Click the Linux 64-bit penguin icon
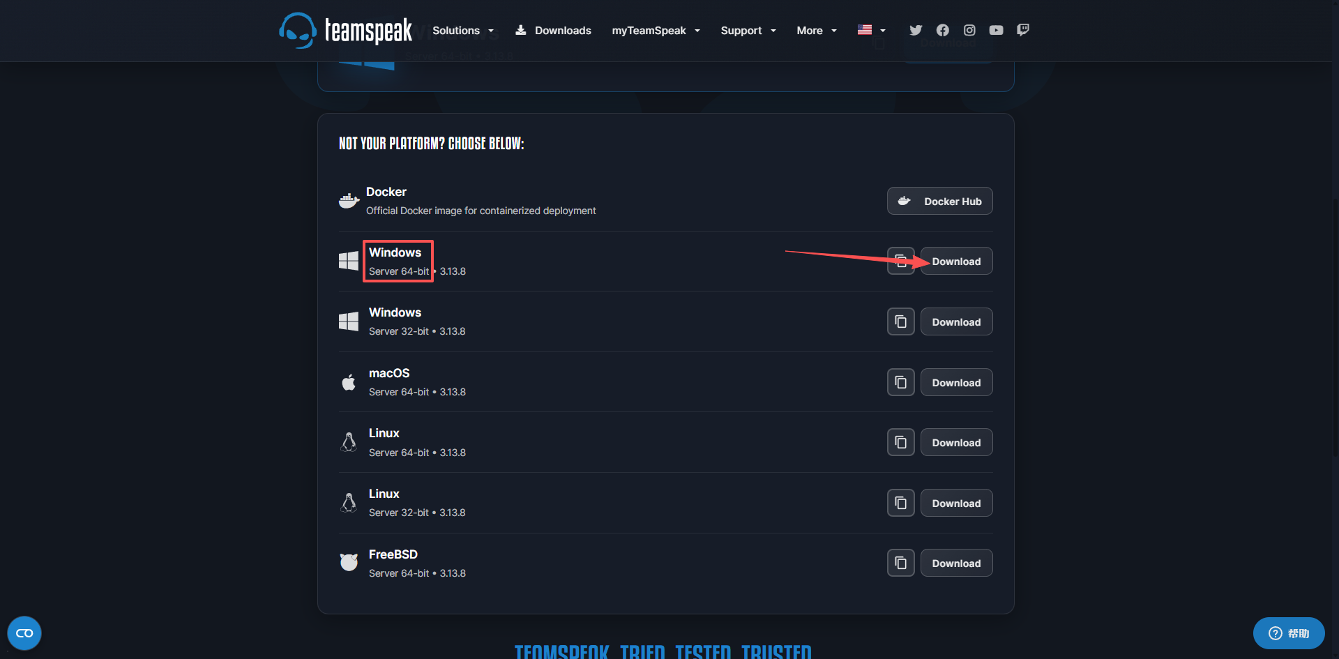 coord(349,442)
